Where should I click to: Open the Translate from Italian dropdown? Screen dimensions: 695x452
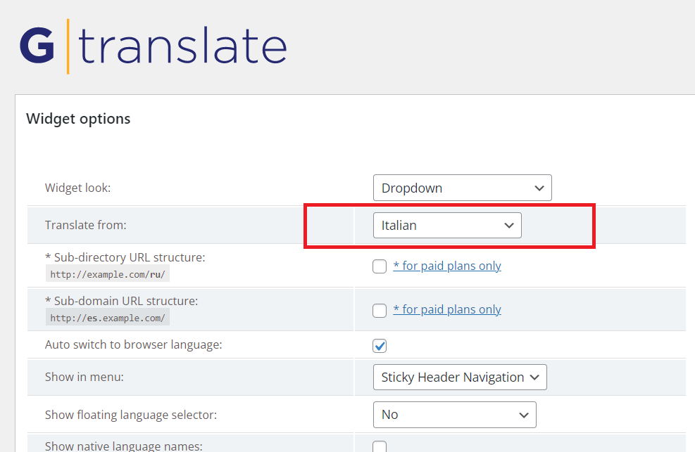(x=447, y=226)
